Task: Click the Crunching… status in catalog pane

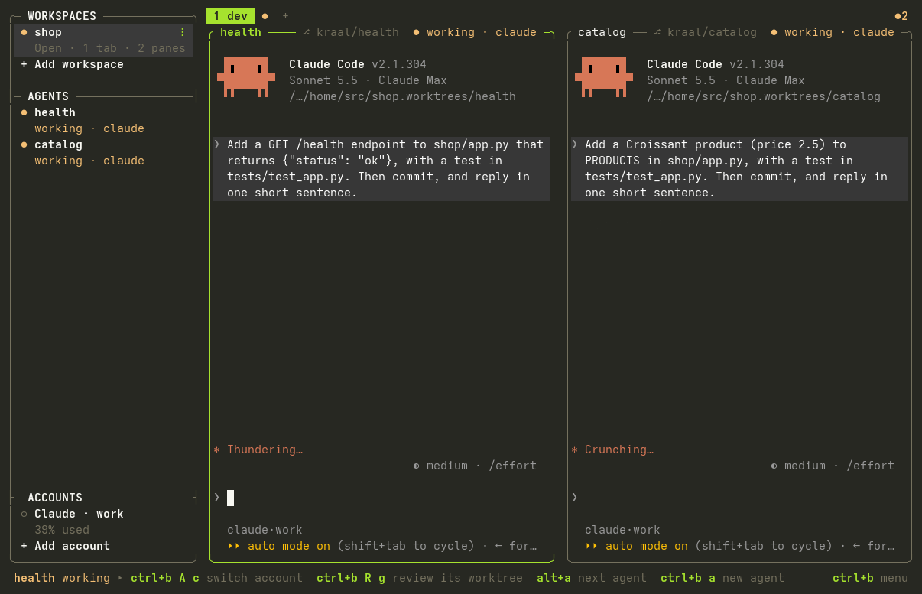Action: pyautogui.click(x=613, y=450)
